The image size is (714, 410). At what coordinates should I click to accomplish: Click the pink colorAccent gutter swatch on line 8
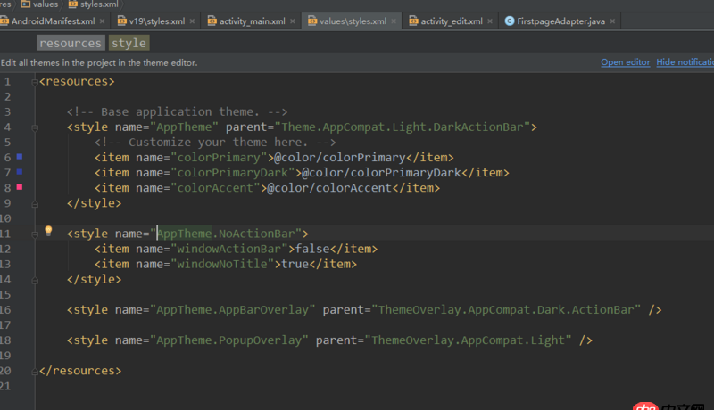(x=20, y=187)
